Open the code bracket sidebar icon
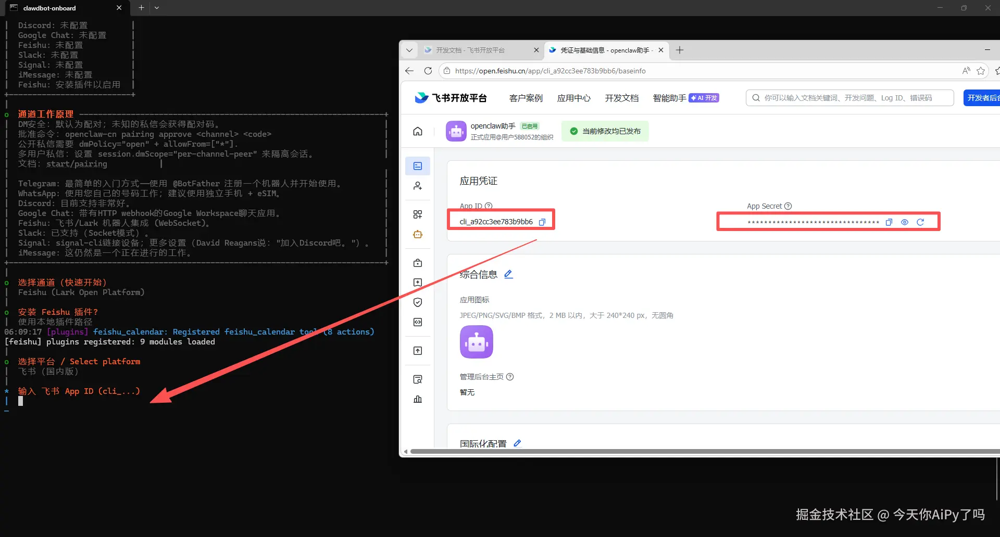This screenshot has width=1000, height=537. [x=418, y=322]
